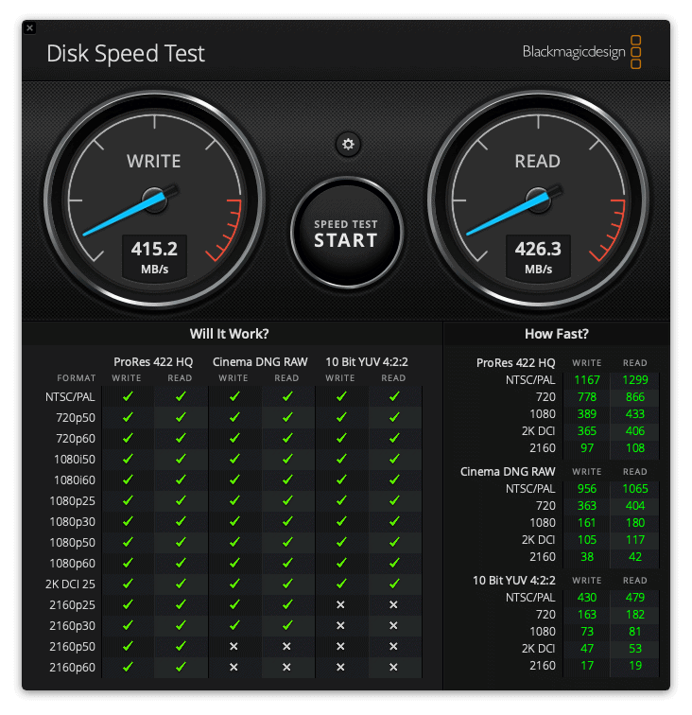The width and height of the screenshot is (692, 715).
Task: Click the NTSC/PAL ProRes 422 HQ write checkmark
Action: click(x=128, y=396)
